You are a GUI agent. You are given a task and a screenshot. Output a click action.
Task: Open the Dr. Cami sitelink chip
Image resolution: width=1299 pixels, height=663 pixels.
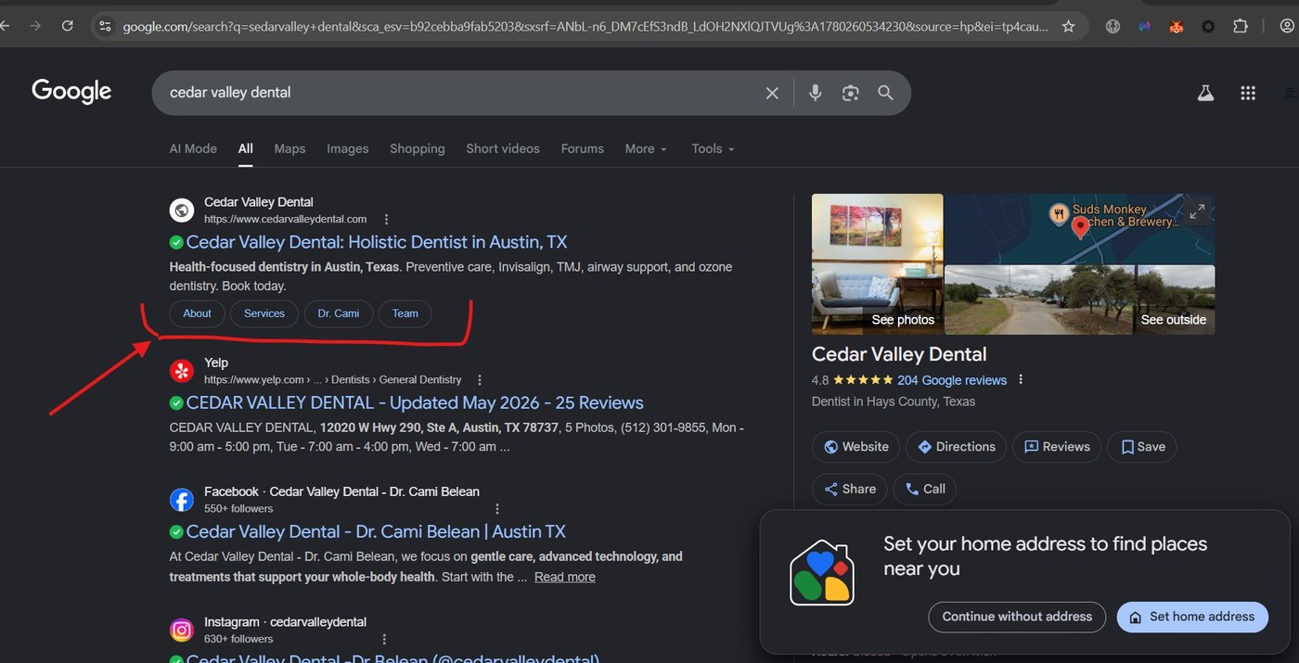339,313
